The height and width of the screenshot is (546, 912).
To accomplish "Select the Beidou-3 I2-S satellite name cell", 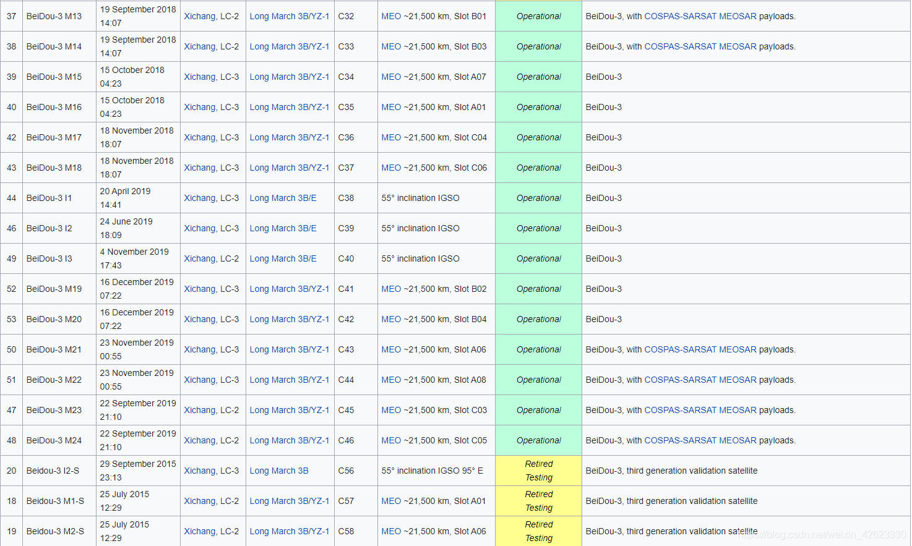I will (59, 471).
